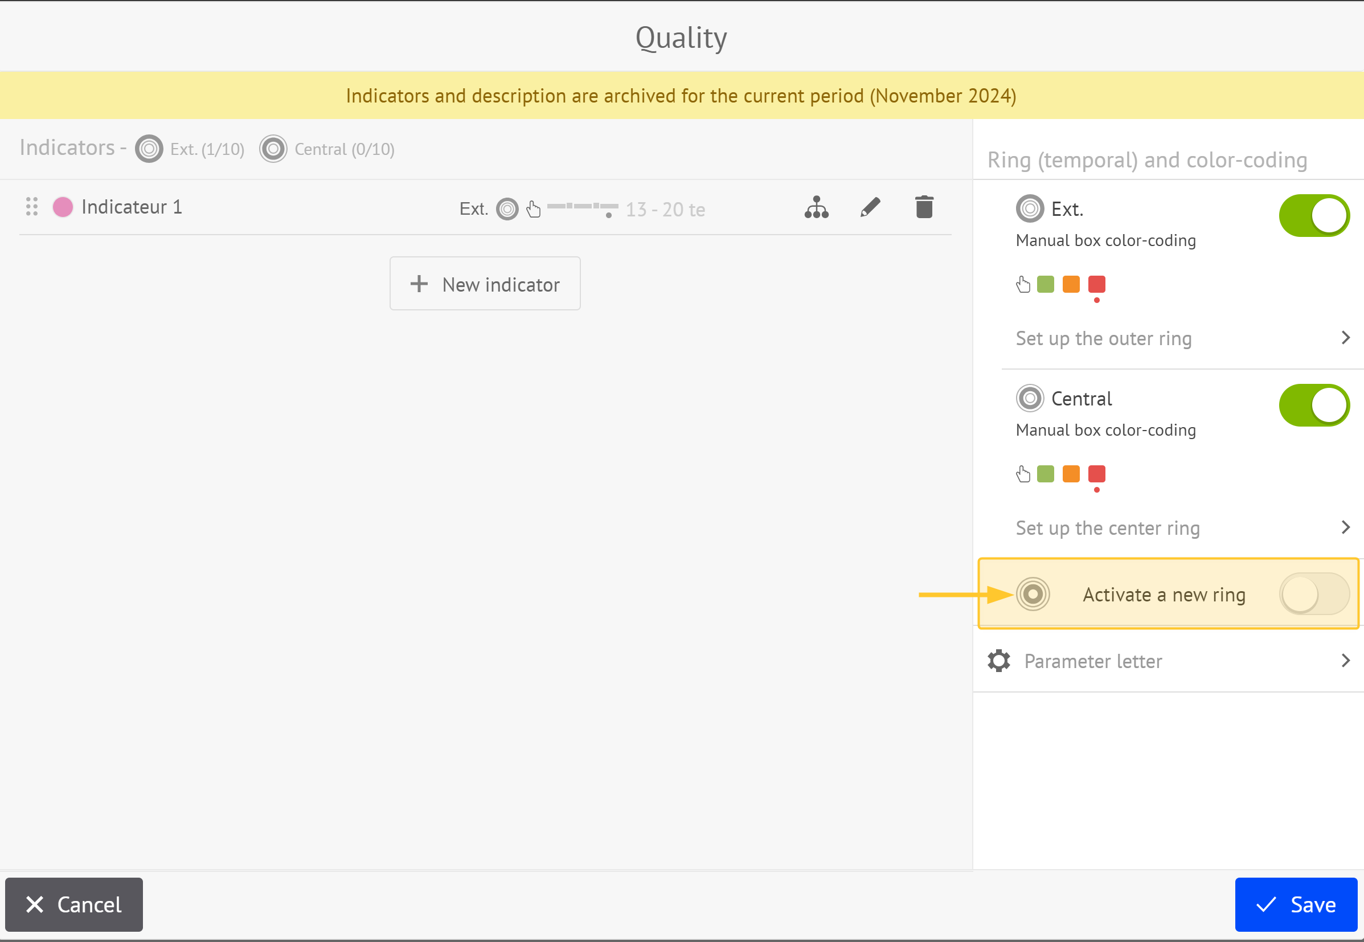Expand the Parameter letter section

[x=1346, y=661]
